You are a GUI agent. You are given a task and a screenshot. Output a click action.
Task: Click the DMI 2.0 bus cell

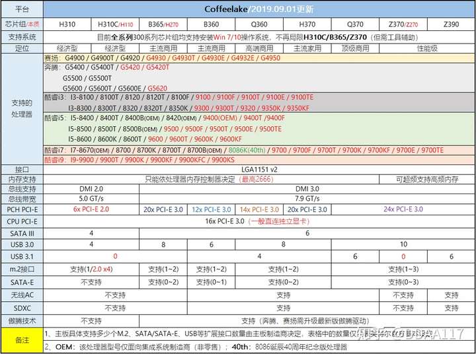click(x=91, y=189)
